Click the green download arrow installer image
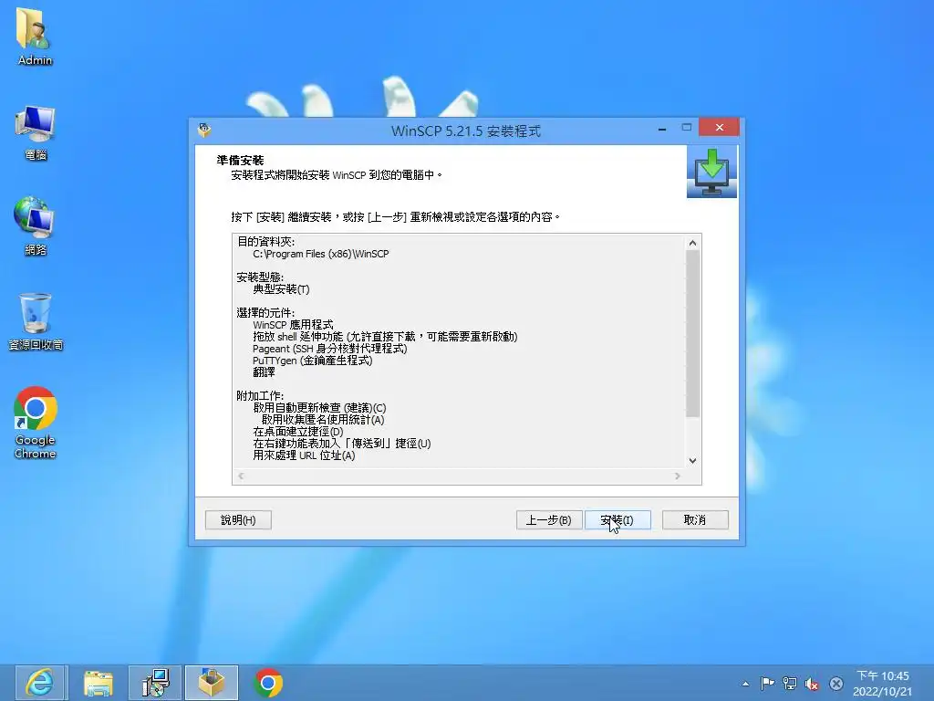The width and height of the screenshot is (934, 701). click(711, 172)
